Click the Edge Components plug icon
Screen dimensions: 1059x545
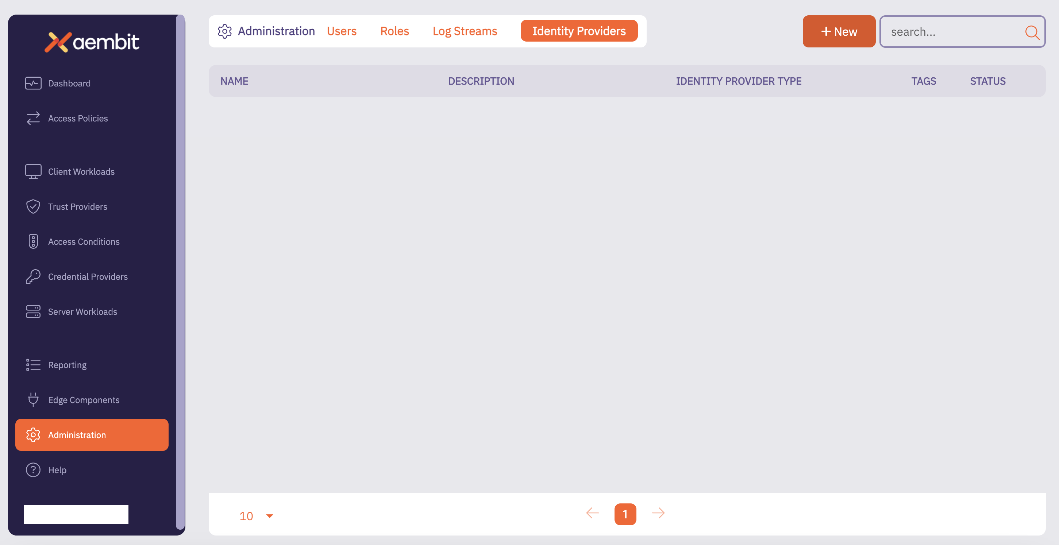click(x=33, y=399)
